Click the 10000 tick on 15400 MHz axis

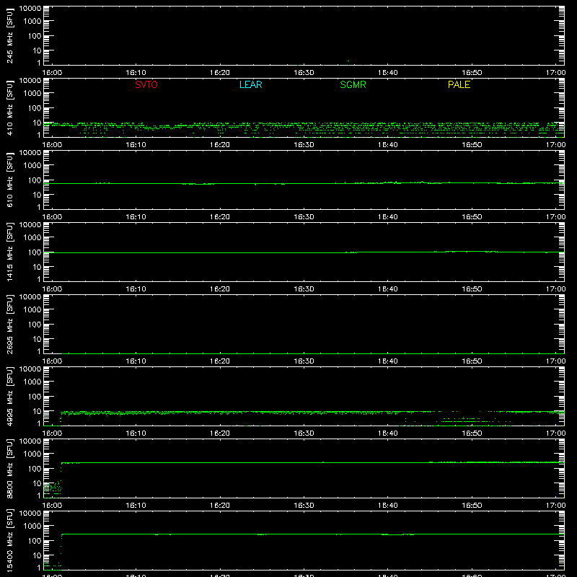(30, 514)
